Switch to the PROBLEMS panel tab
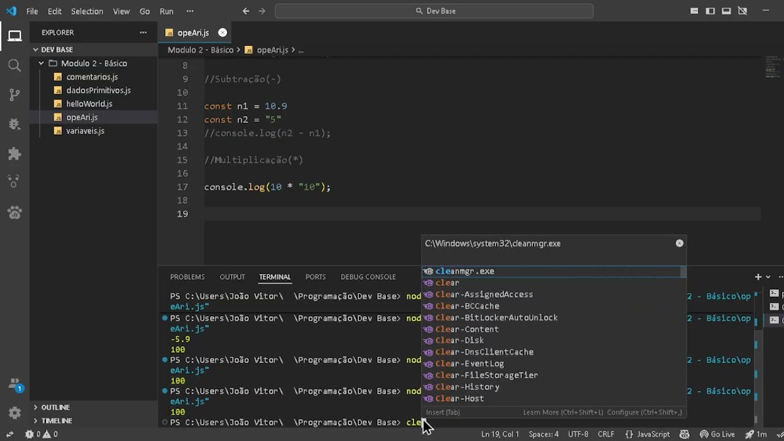This screenshot has width=784, height=441. [187, 277]
